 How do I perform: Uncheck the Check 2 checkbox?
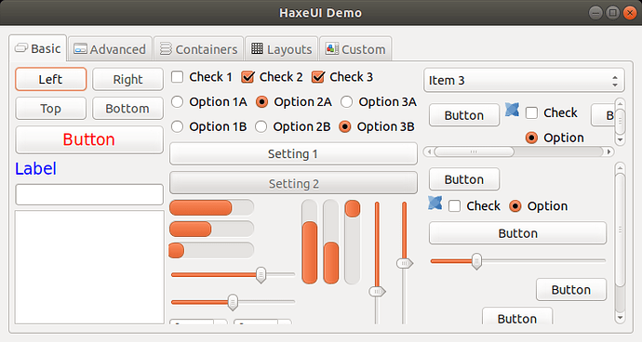247,77
